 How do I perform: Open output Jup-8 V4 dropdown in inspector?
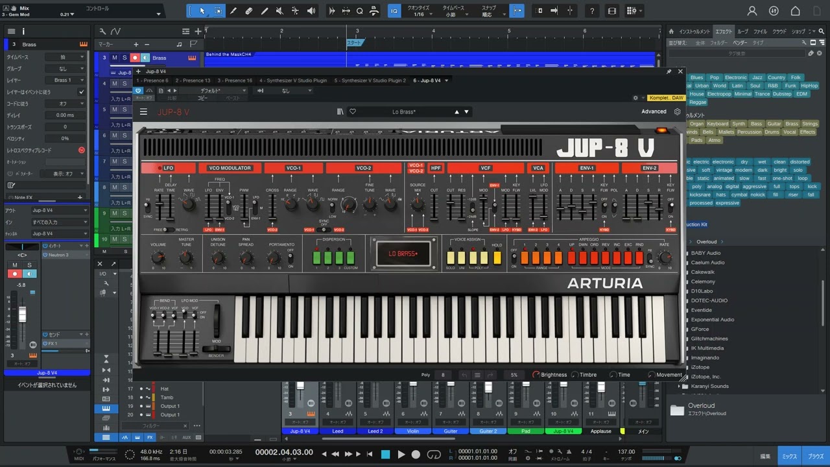[60, 210]
